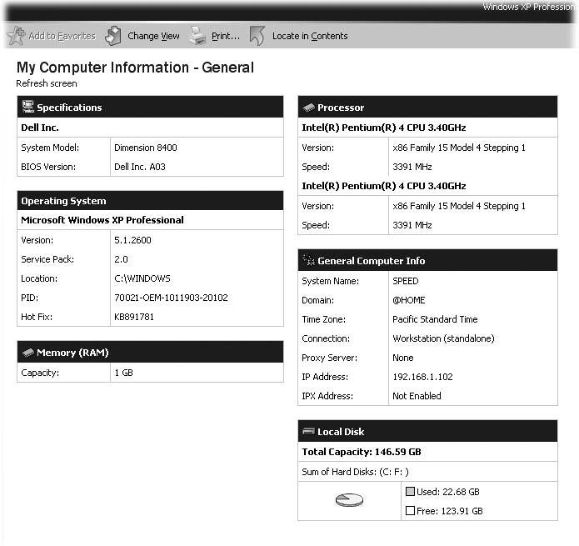Choose Locate in Contents text

(x=310, y=36)
